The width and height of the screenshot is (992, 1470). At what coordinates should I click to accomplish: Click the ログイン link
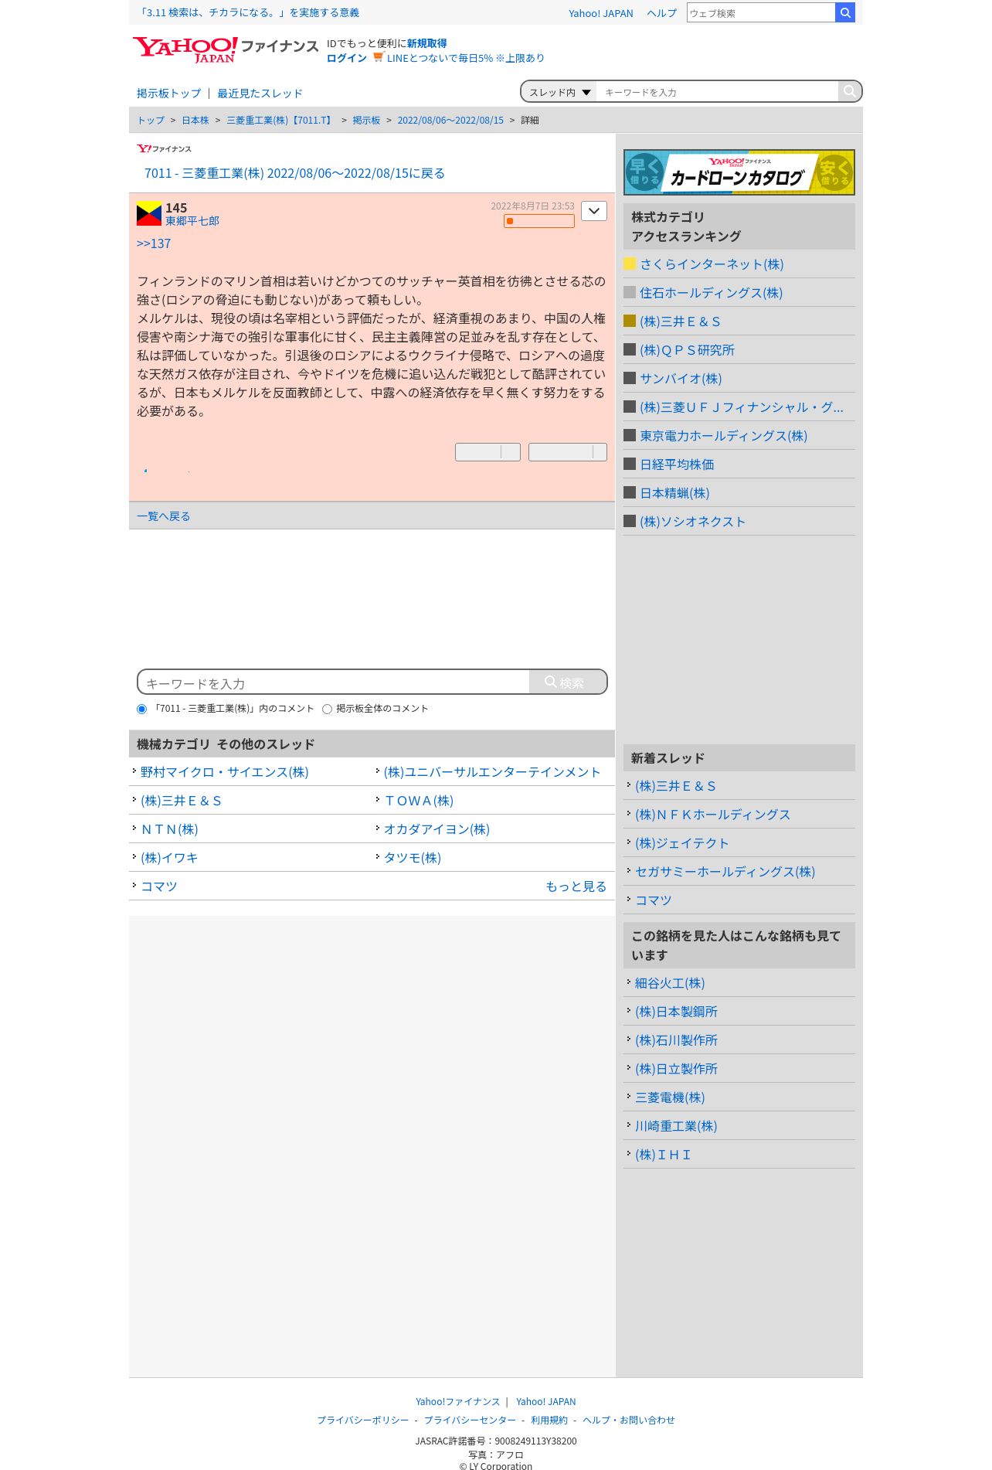(346, 58)
